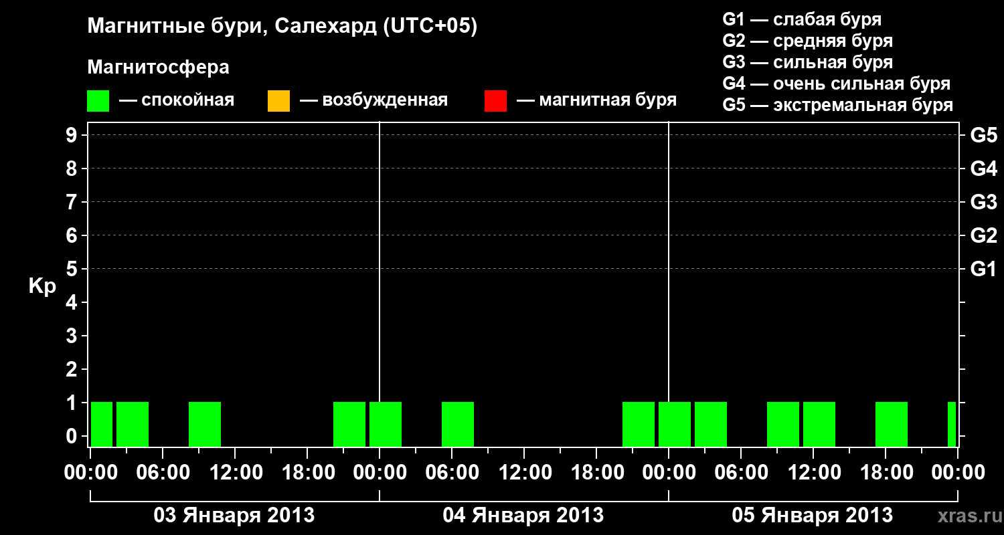Click the green 'спокойная' legend swatch
This screenshot has height=535, width=1004.
click(98, 101)
